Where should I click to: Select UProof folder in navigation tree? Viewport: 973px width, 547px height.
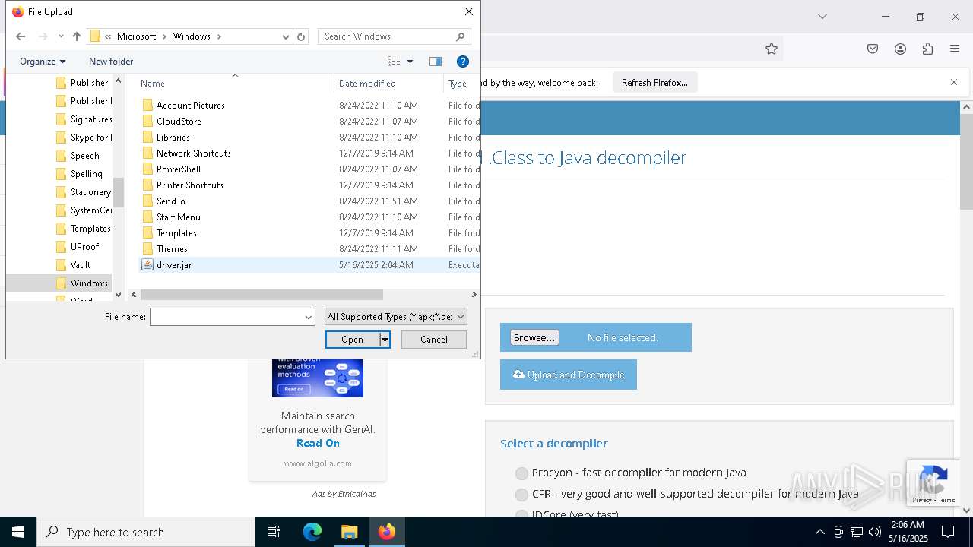(x=84, y=247)
